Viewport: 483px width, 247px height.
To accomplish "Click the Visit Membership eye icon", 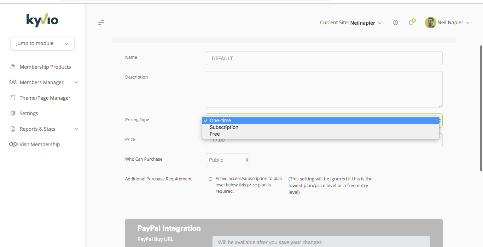I will (x=13, y=144).
